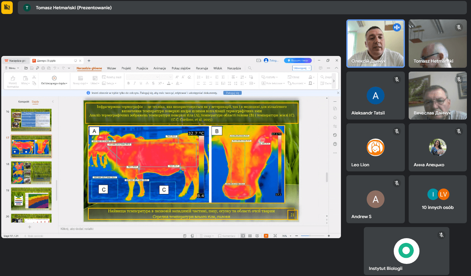Open the file folder icon in quick toolbar
Screen dimensions: 471x276
coord(26,68)
